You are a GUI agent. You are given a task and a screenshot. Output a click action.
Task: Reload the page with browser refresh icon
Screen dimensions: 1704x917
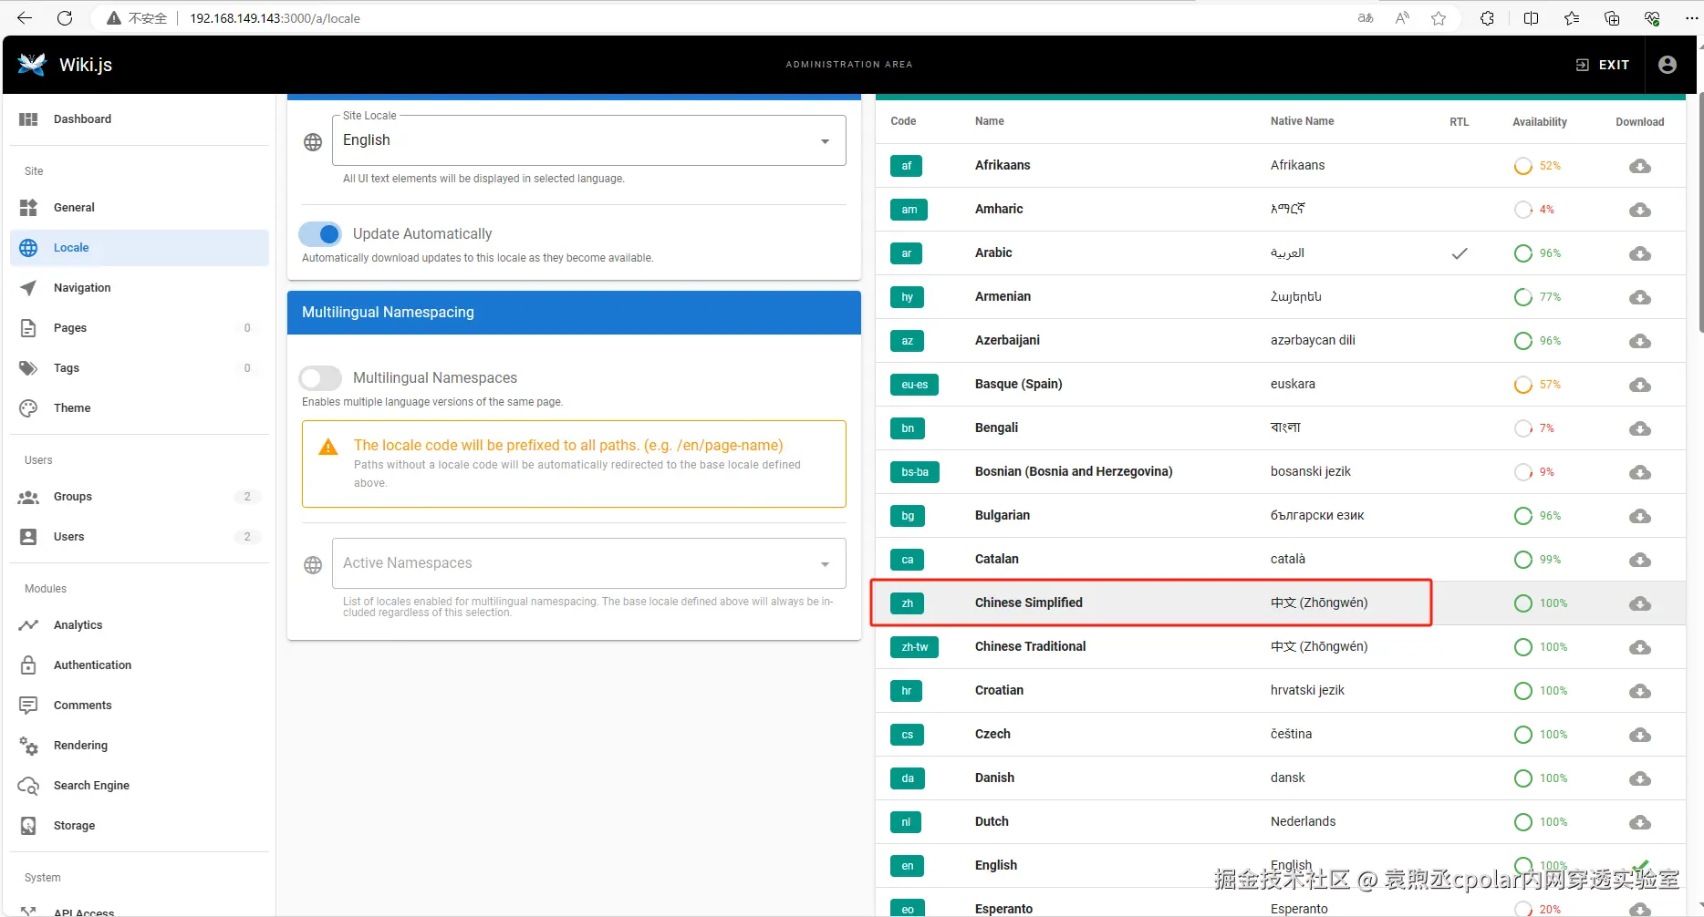(65, 18)
